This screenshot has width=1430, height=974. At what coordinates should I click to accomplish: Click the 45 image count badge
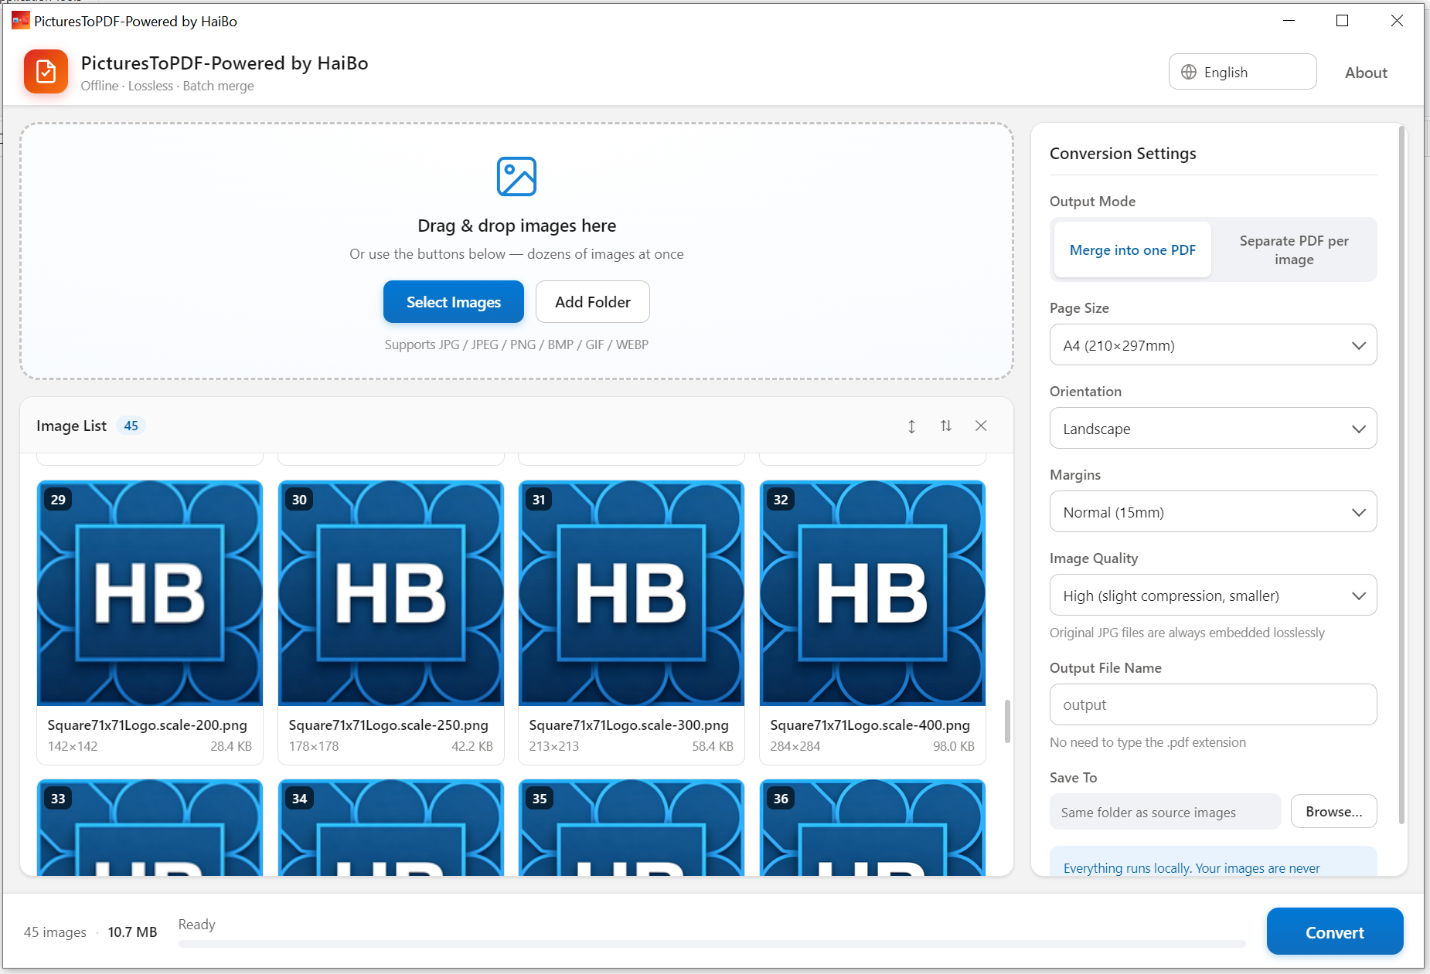tap(131, 426)
